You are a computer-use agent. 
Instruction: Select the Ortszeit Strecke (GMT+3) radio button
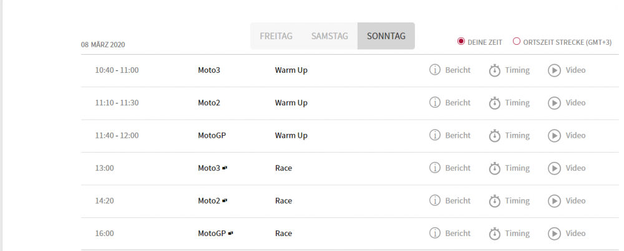pyautogui.click(x=517, y=41)
